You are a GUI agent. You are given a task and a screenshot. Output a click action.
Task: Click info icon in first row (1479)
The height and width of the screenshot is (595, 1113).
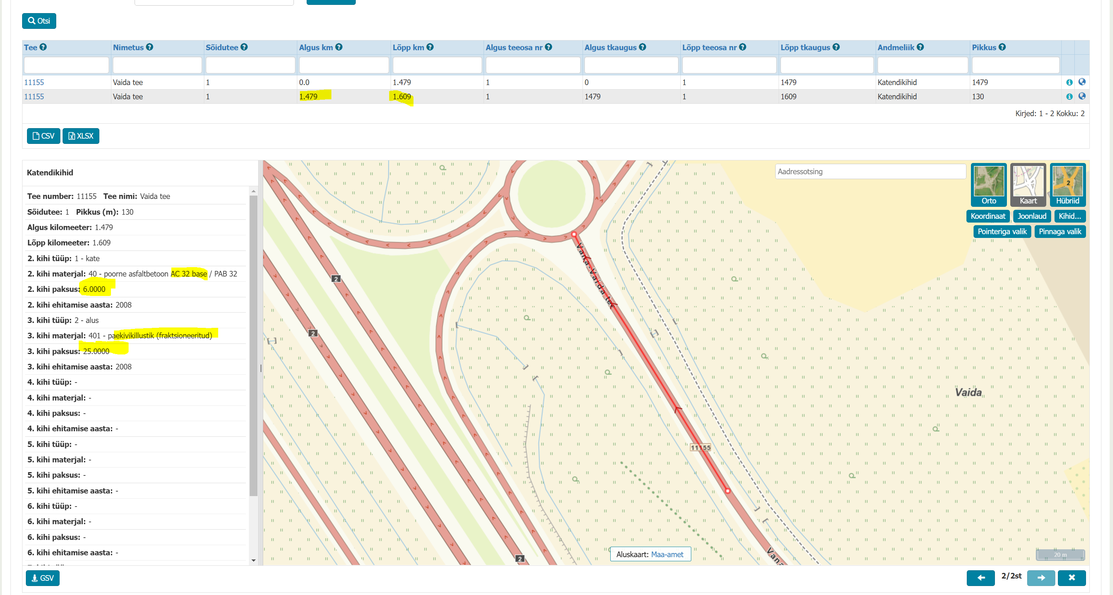tap(1070, 82)
